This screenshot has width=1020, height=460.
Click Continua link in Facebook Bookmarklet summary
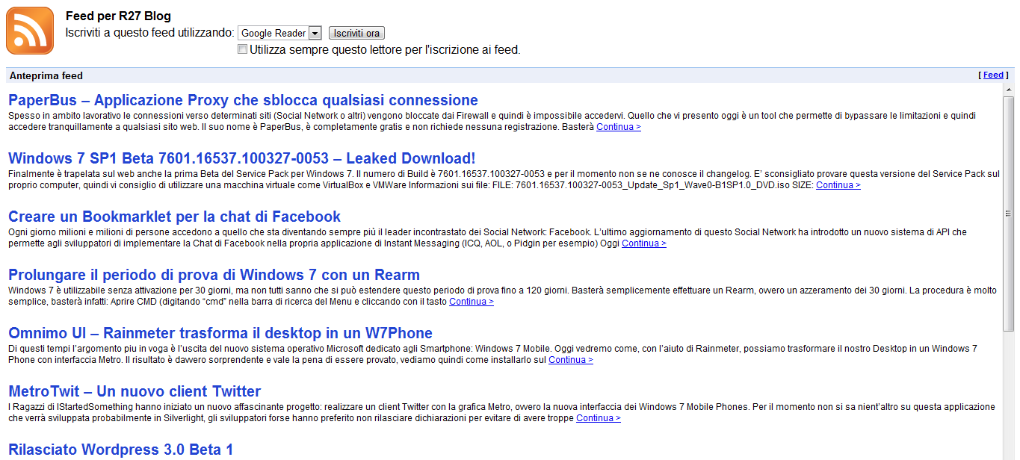pos(643,243)
